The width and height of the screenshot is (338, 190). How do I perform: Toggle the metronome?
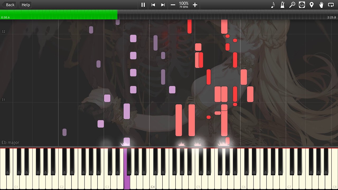pyautogui.click(x=283, y=5)
